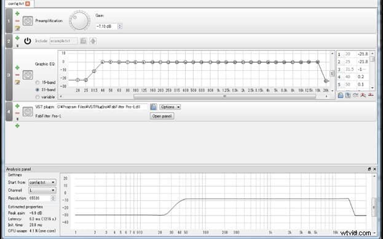The height and width of the screenshot is (239, 383).
Task: Click the Include file name field
Action: coord(64,41)
